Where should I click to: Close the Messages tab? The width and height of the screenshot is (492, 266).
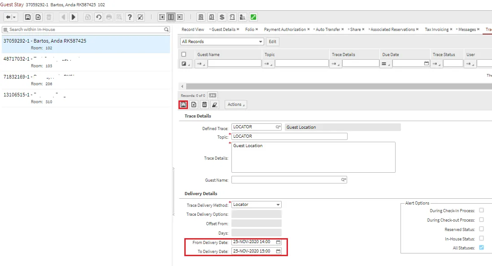point(478,29)
